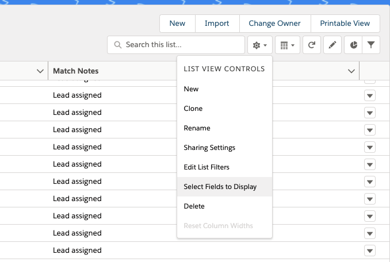The image size is (390, 262).
Task: Open Printable View
Action: (x=345, y=24)
